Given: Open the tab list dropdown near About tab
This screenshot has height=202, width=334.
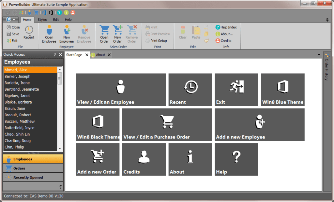Looking at the screenshot, I should [319, 55].
